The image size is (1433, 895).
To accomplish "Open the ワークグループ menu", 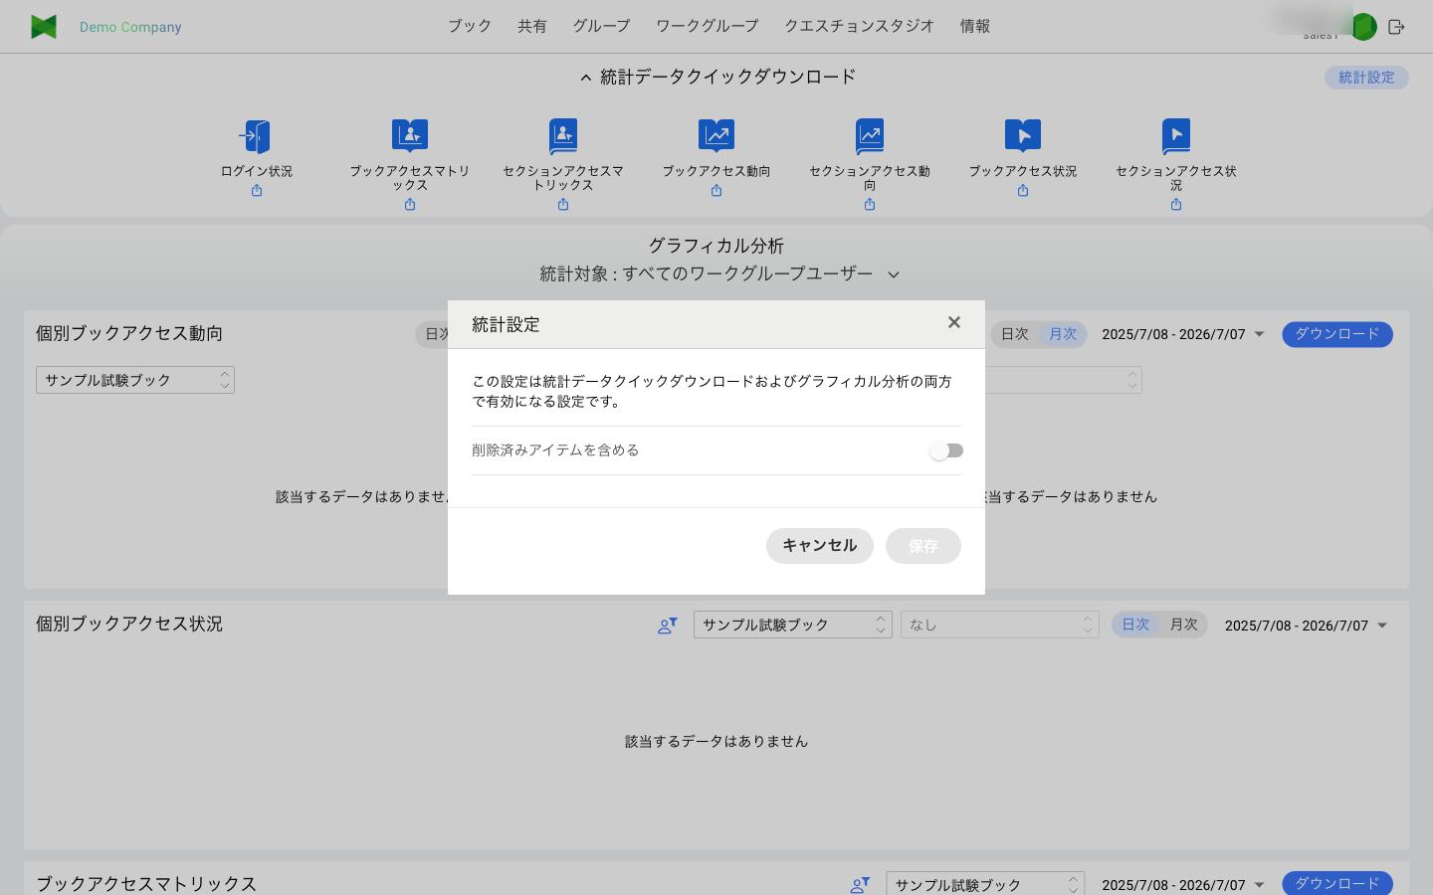I will pyautogui.click(x=708, y=26).
